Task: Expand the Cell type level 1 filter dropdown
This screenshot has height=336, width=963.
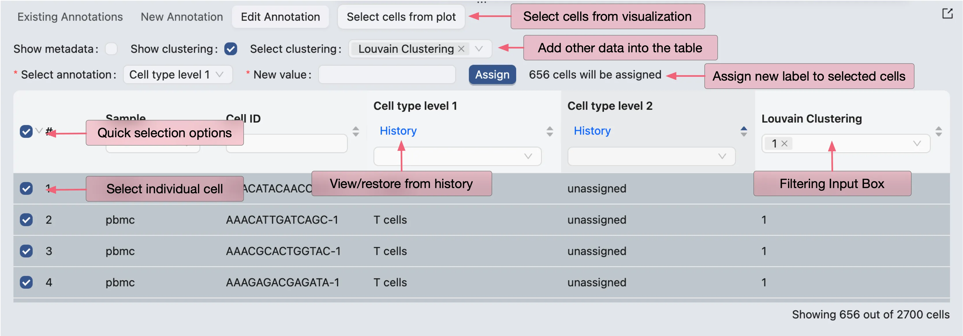Action: pos(457,156)
